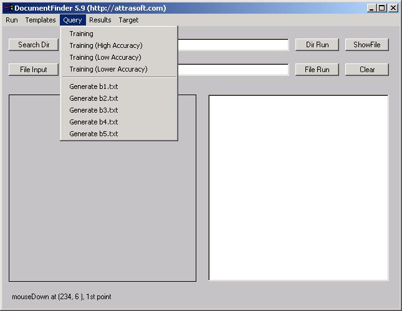The image size is (402, 311).
Task: Select Generate b1.txt menu item
Action: [93, 86]
